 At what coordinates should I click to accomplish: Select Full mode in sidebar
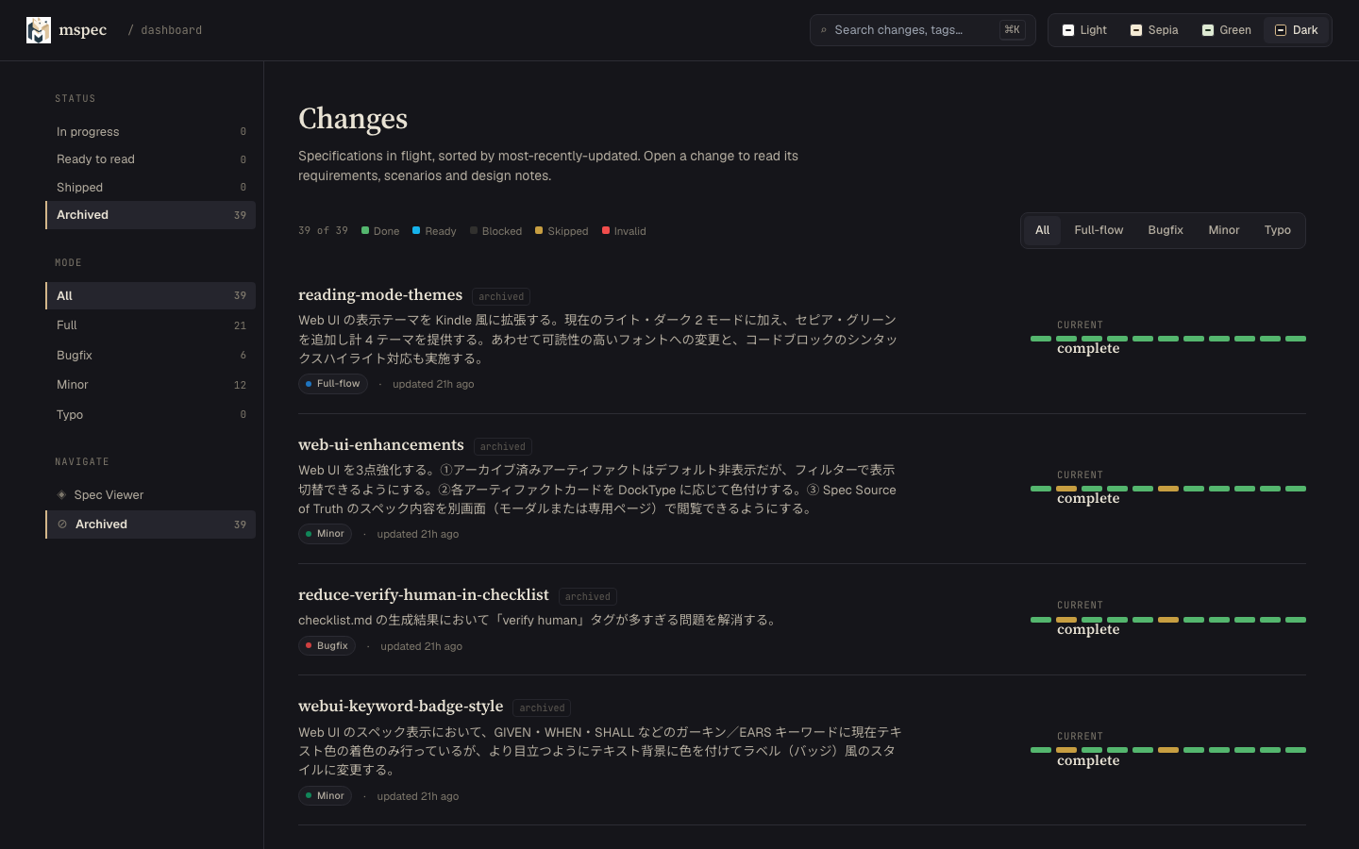pos(150,325)
